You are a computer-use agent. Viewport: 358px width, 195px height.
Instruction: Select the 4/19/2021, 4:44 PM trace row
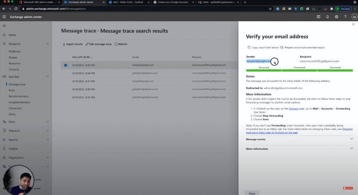coord(150,73)
